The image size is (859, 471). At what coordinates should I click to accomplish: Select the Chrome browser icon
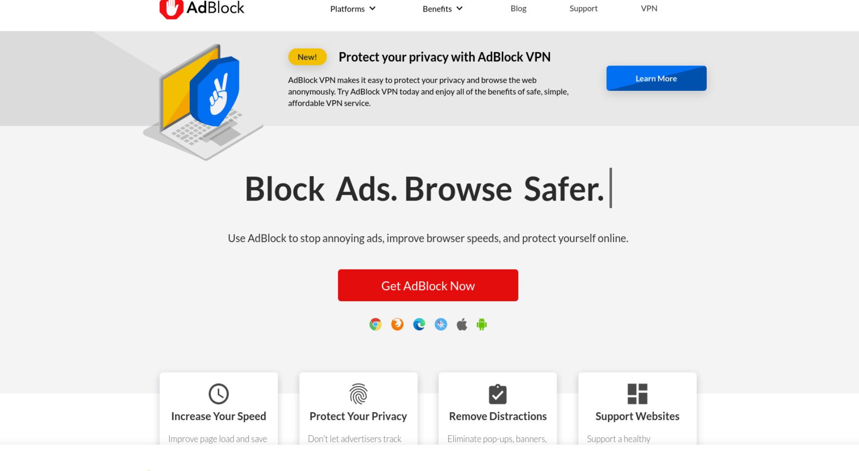coord(375,324)
